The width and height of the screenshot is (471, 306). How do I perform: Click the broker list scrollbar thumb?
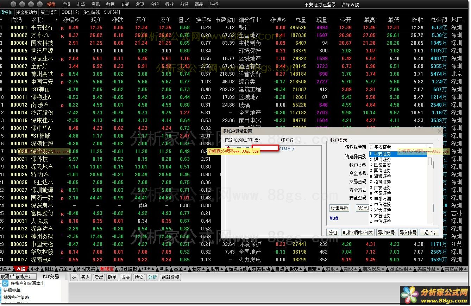tap(430, 161)
